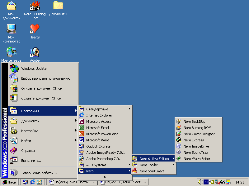Expand the Nero Toolkit submenu
The height and width of the screenshot is (186, 249).
click(153, 165)
